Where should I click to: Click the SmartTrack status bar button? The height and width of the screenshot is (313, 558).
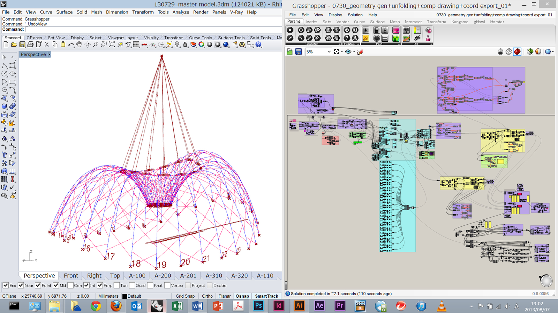coord(266,296)
